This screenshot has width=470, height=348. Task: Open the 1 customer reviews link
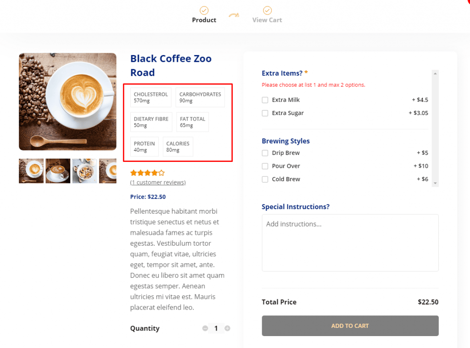158,182
